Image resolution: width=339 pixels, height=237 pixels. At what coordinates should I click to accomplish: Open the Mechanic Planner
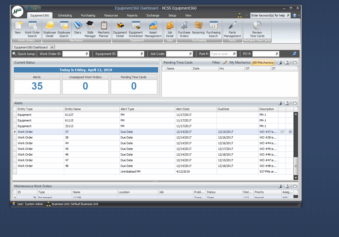click(104, 29)
